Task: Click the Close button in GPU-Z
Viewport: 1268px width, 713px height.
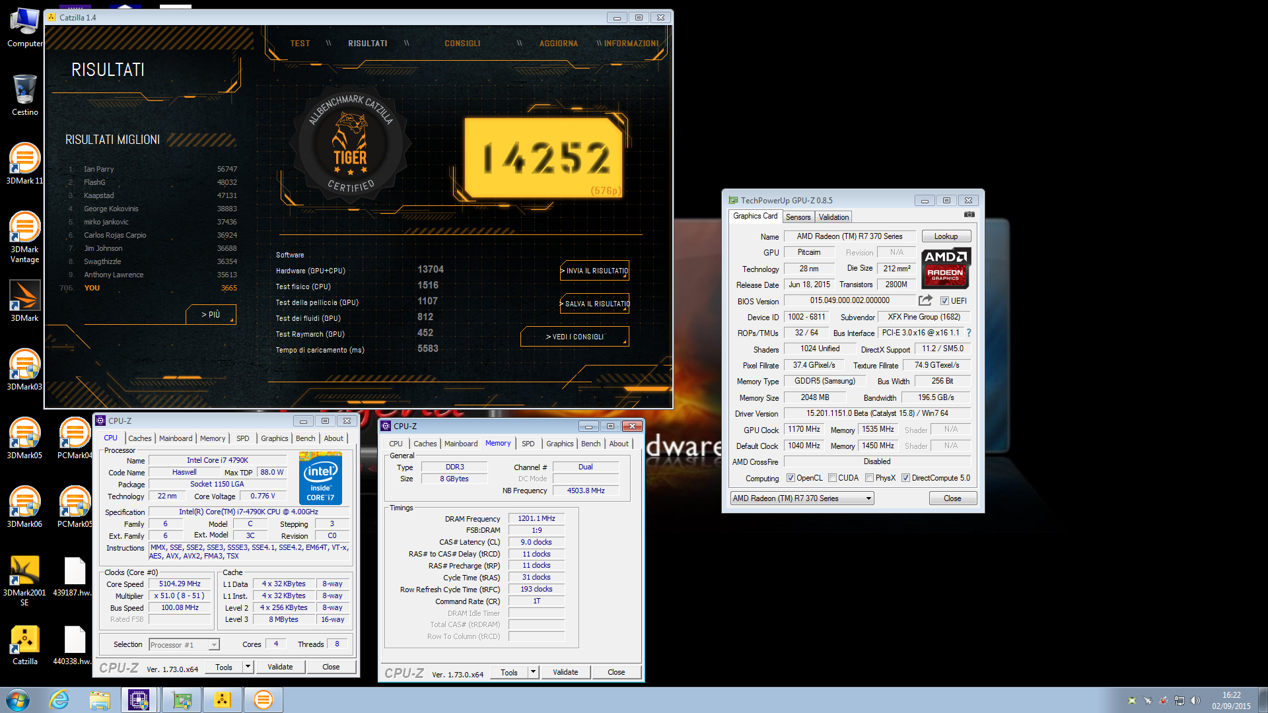Action: pos(952,498)
